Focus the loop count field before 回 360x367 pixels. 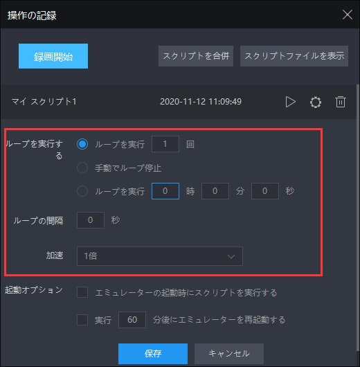[x=165, y=144]
